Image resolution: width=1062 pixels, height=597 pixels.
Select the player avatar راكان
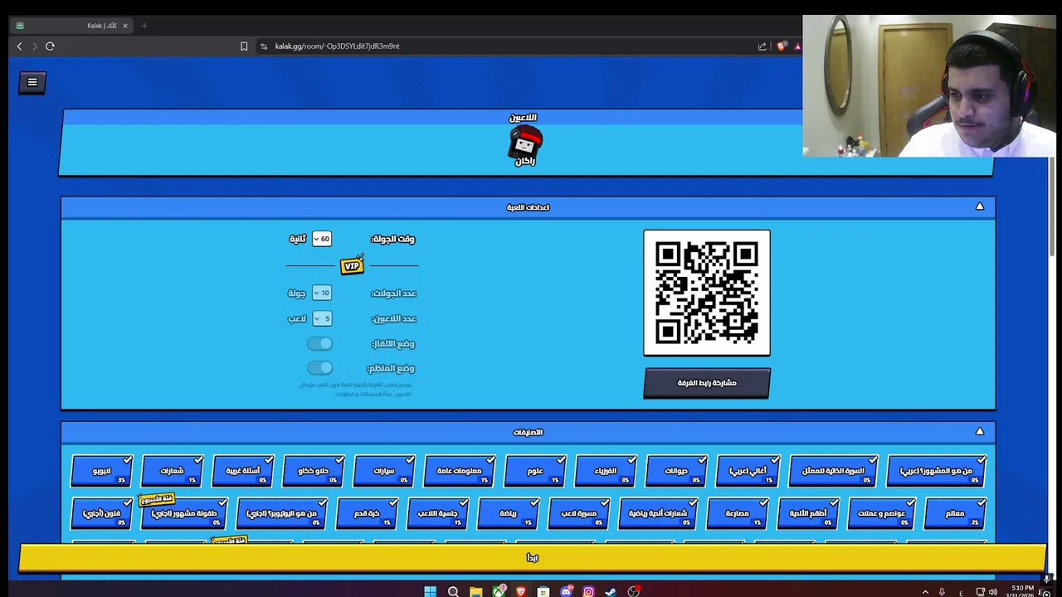(525, 146)
